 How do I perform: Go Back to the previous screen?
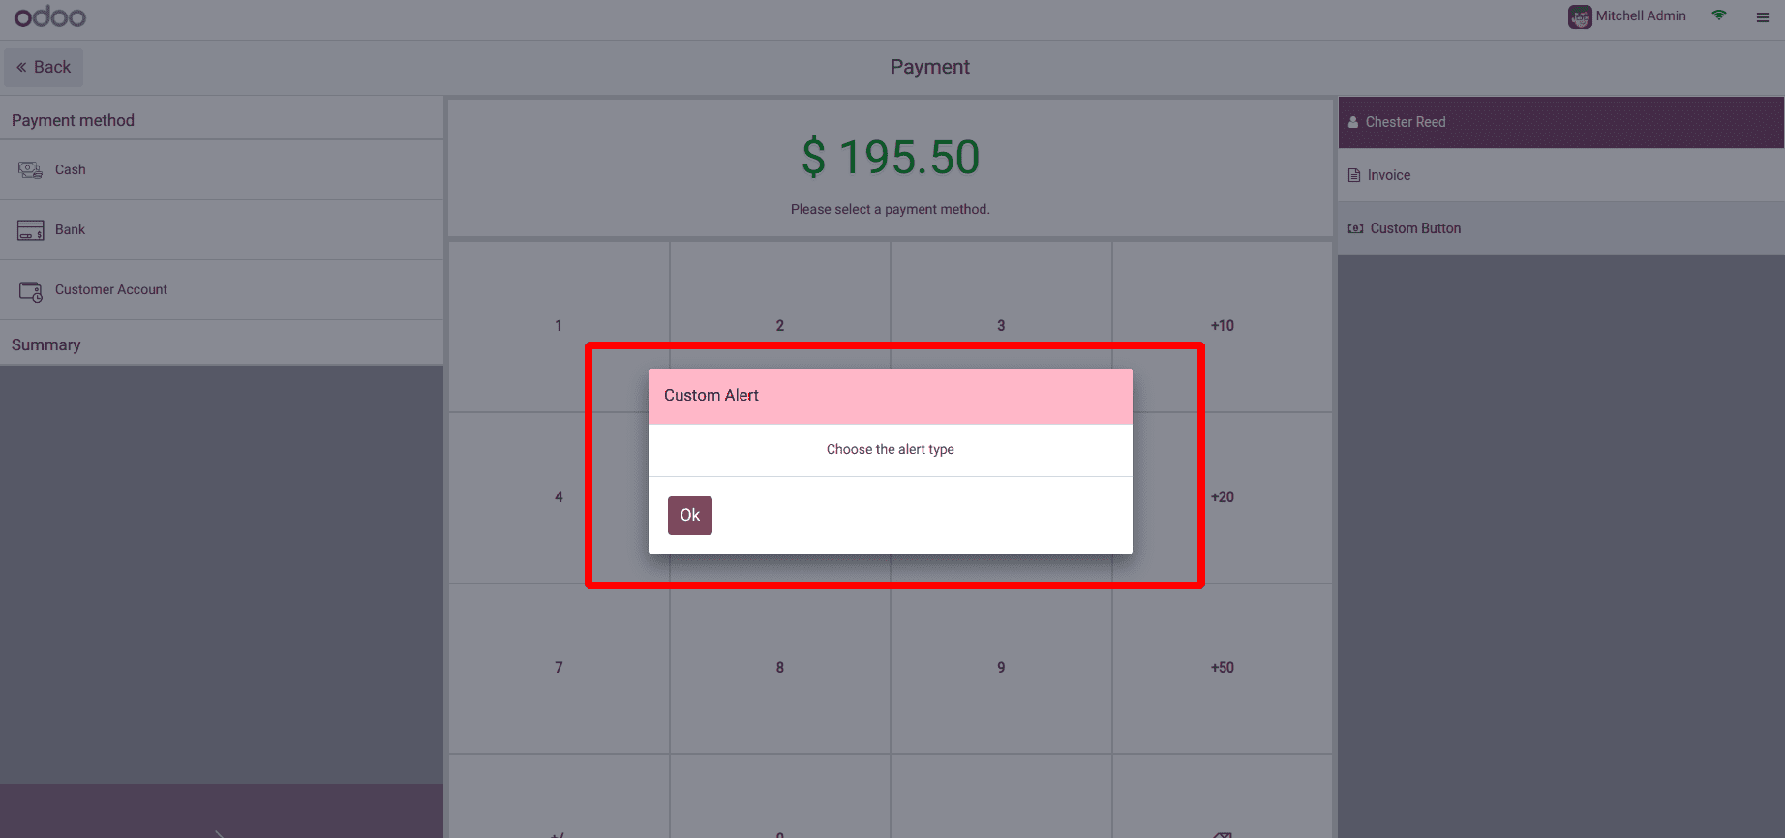pos(44,68)
